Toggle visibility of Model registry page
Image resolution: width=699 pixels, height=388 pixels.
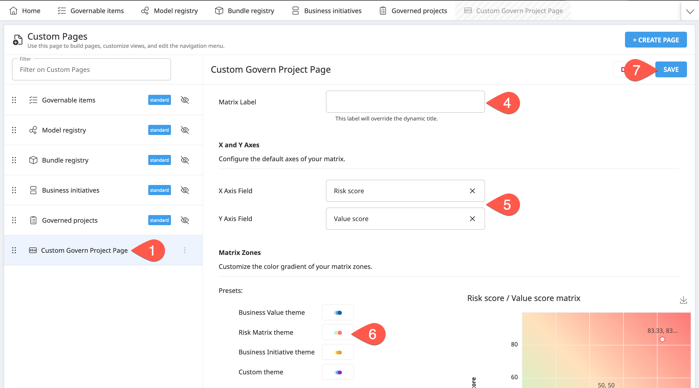[x=185, y=130]
